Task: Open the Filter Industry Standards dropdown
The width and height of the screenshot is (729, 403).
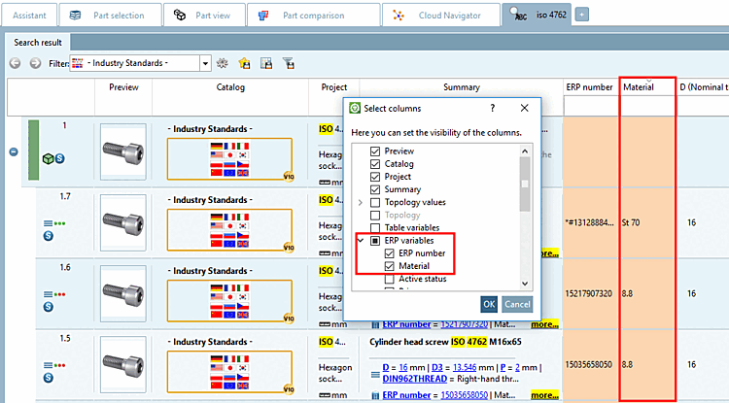Action: point(205,64)
